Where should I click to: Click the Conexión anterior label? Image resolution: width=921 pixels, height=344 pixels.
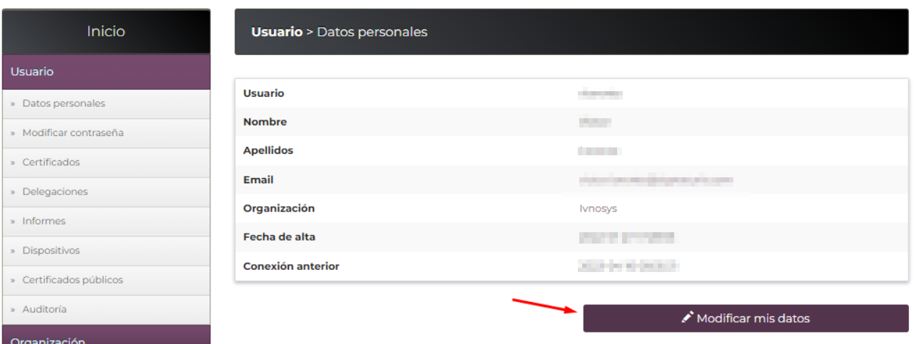[x=291, y=266]
